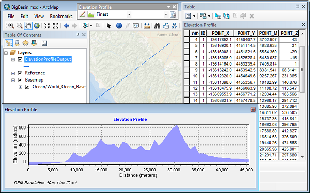Toggle Ocean/World_Ocean_Base layer checkbox
This screenshot has height=193, width=310.
tap(27, 87)
